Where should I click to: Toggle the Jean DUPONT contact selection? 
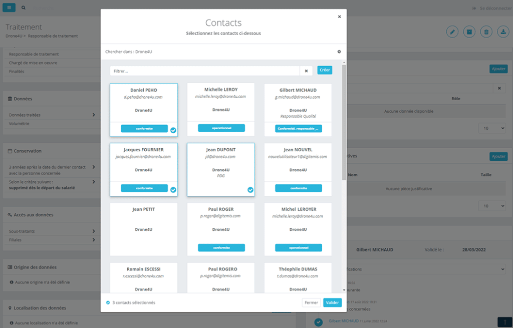click(250, 190)
